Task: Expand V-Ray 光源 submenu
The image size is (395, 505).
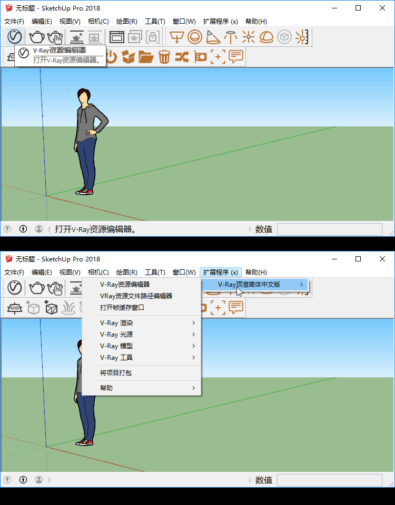Action: 142,335
